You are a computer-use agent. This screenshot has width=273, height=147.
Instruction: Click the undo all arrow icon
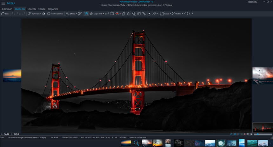13,14
